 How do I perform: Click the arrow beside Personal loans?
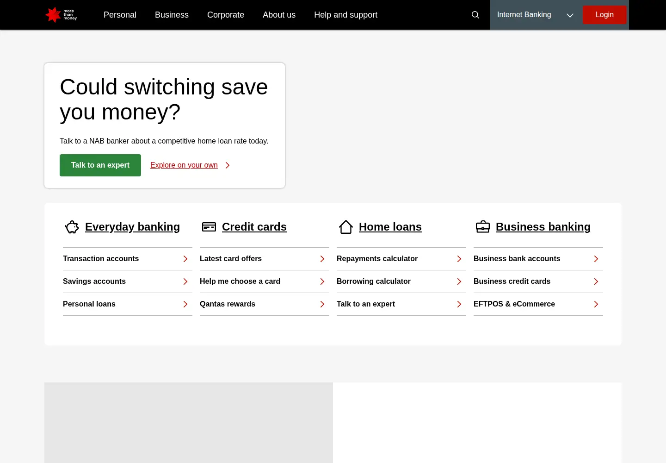pos(185,304)
